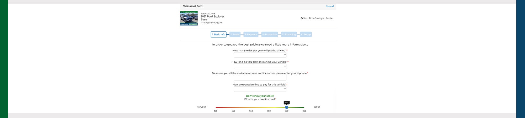Focus the zipcode input field
The width and height of the screenshot is (525, 118).
(260, 78)
